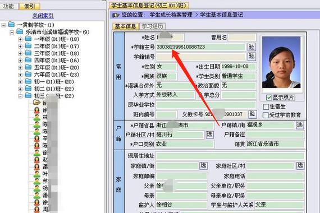Expand the 初二 (01)班 node
Screen dimensions: 320x213
20,89
